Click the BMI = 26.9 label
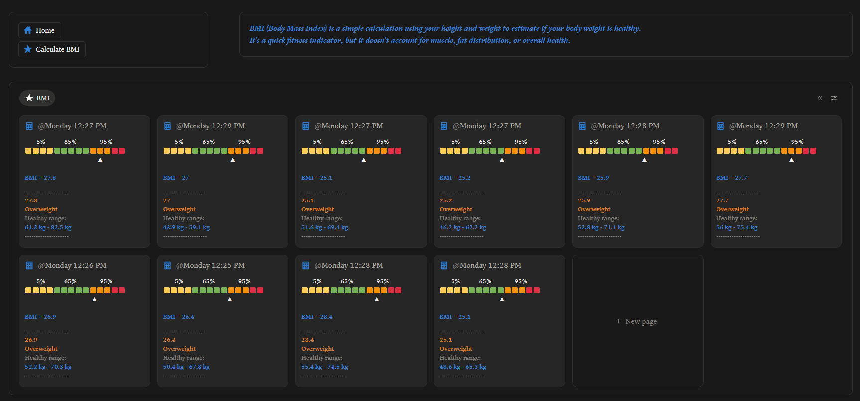Image resolution: width=860 pixels, height=401 pixels. tap(40, 317)
